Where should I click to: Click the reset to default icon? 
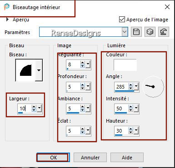(x=164, y=32)
